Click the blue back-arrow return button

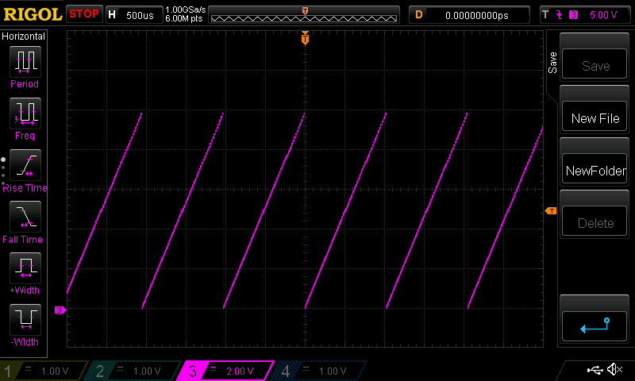pos(594,326)
